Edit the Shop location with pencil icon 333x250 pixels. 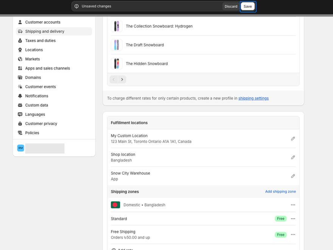click(x=293, y=157)
